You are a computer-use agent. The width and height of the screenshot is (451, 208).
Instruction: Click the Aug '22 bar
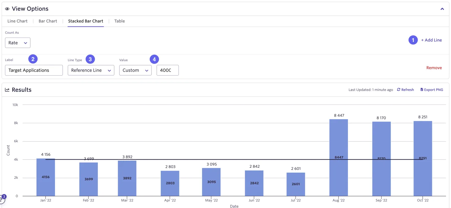pos(339,158)
